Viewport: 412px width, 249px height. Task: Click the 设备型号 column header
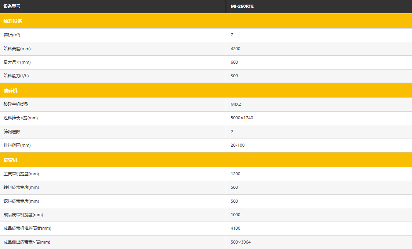[12, 6]
